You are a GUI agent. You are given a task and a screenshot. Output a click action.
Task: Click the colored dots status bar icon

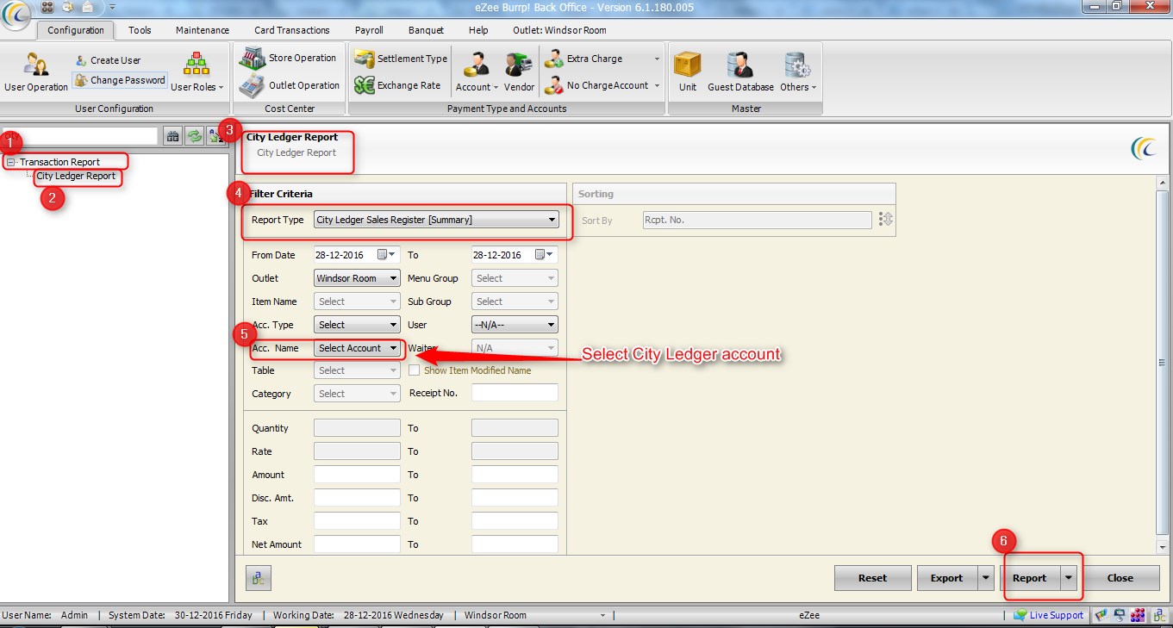tap(1137, 615)
